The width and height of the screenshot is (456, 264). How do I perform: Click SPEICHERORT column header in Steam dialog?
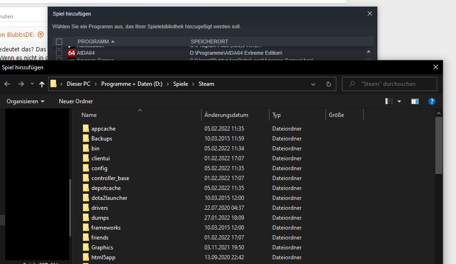coord(209,41)
